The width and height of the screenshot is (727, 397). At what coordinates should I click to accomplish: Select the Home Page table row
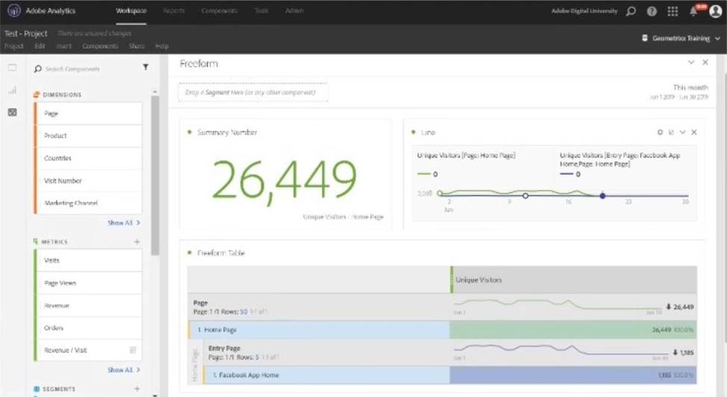pyautogui.click(x=442, y=330)
